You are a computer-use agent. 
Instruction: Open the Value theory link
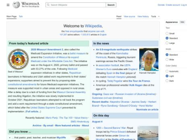point(81,118)
